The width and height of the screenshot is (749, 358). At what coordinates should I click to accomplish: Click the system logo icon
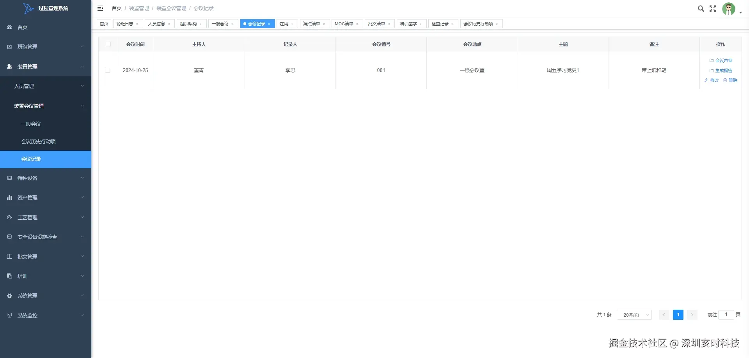pyautogui.click(x=28, y=8)
